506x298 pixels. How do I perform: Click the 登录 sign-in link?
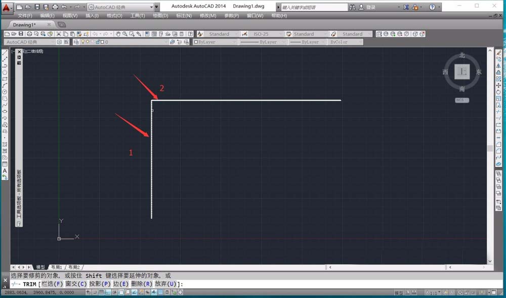tap(370, 7)
